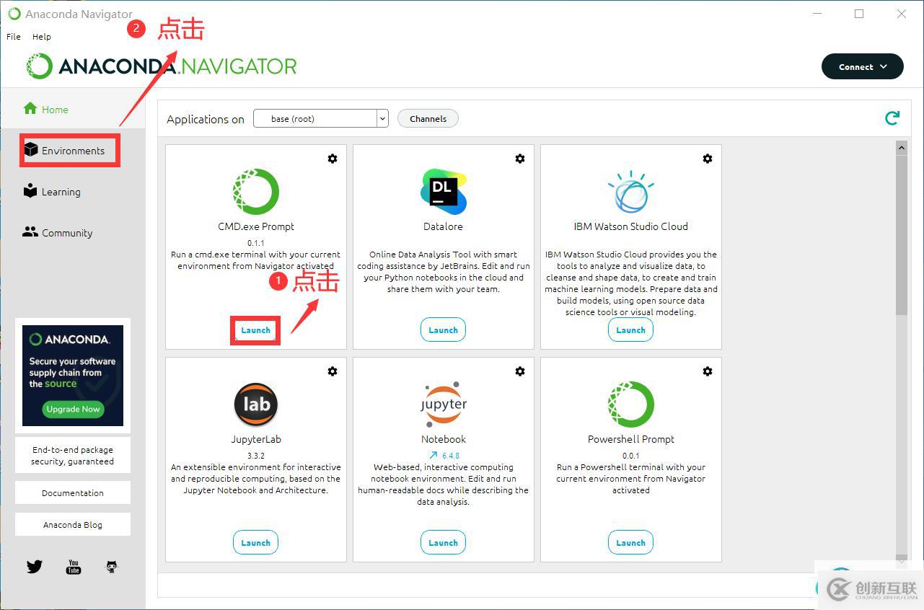Open the Anaconda YouTube channel
The width and height of the screenshot is (924, 610).
74,567
